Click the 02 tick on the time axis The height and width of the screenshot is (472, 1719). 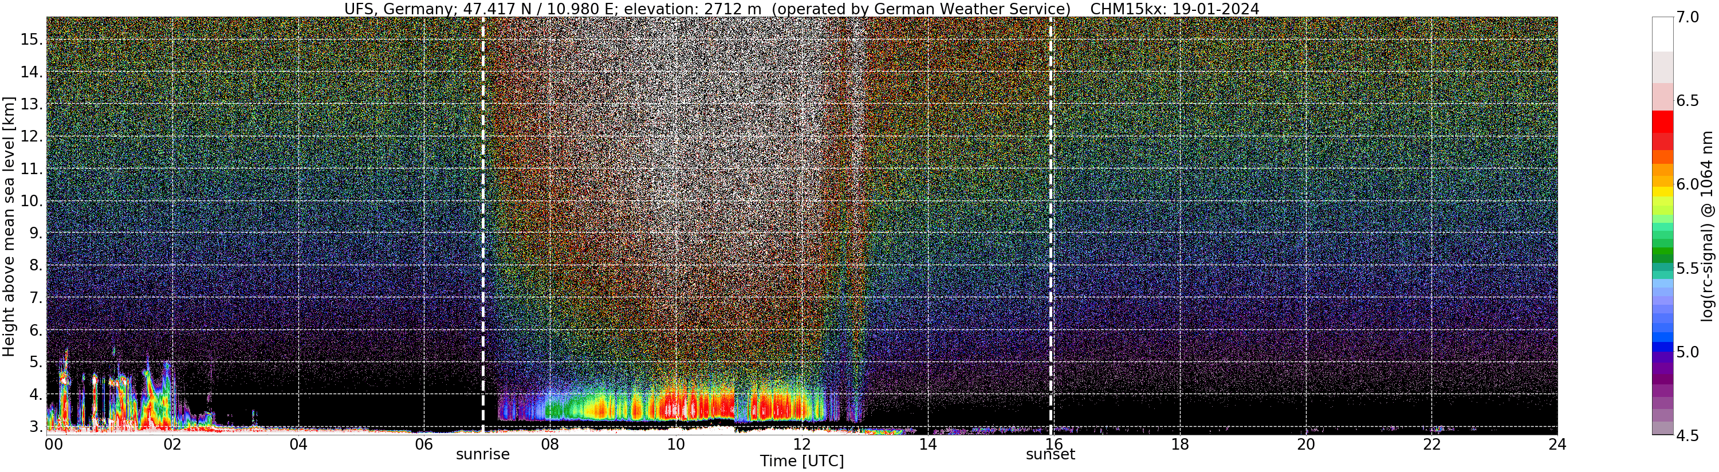click(x=172, y=444)
